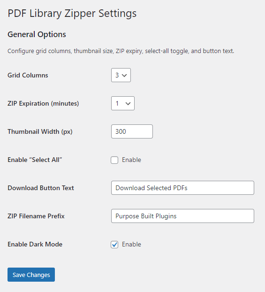Click the ZIP Filename Prefix label
This screenshot has width=265, height=292.
(36, 216)
